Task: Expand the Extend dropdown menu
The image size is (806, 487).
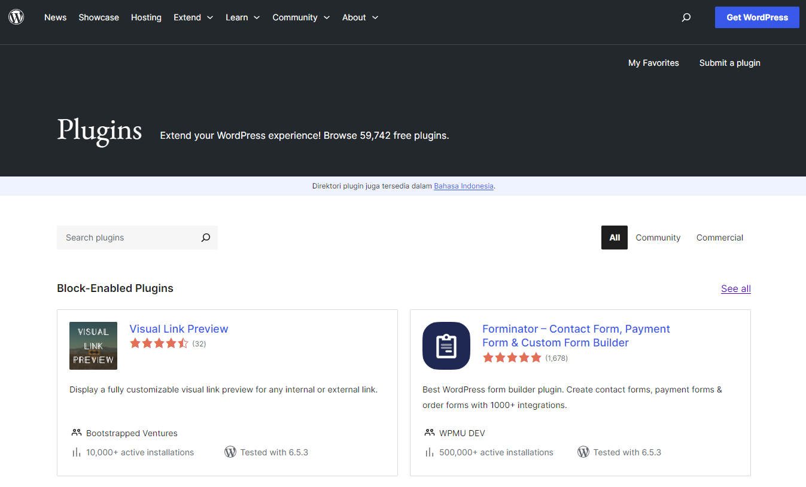Action: [x=193, y=17]
